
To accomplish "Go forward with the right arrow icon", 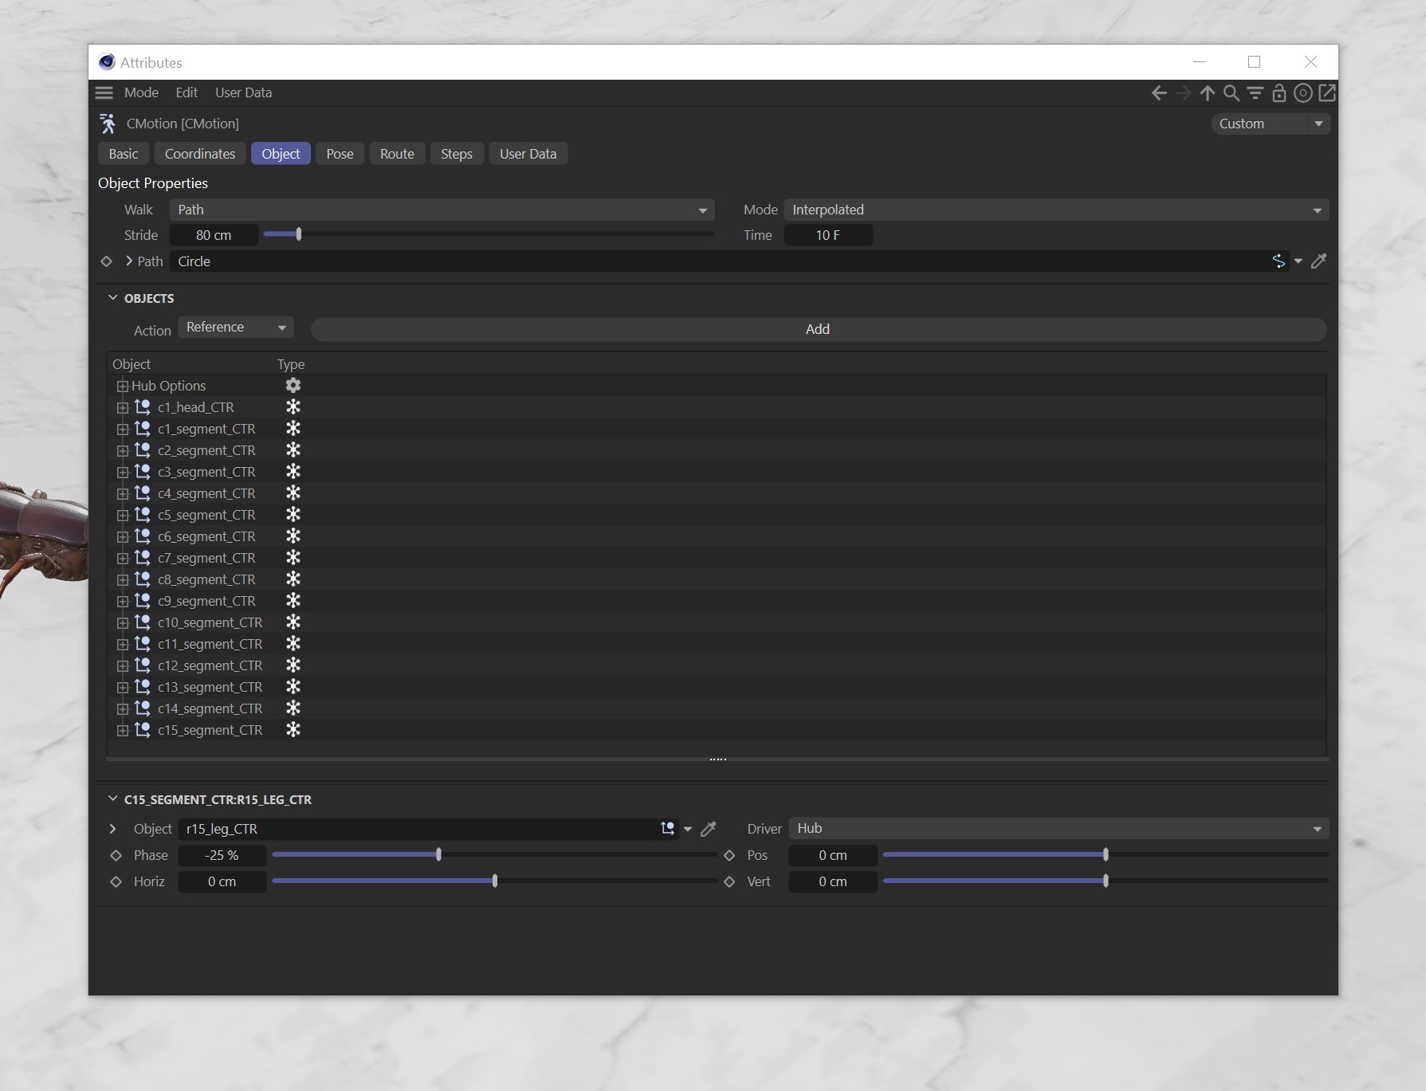I will [x=1184, y=93].
